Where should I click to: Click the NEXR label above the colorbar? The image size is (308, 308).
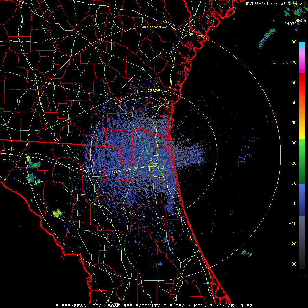300,21
